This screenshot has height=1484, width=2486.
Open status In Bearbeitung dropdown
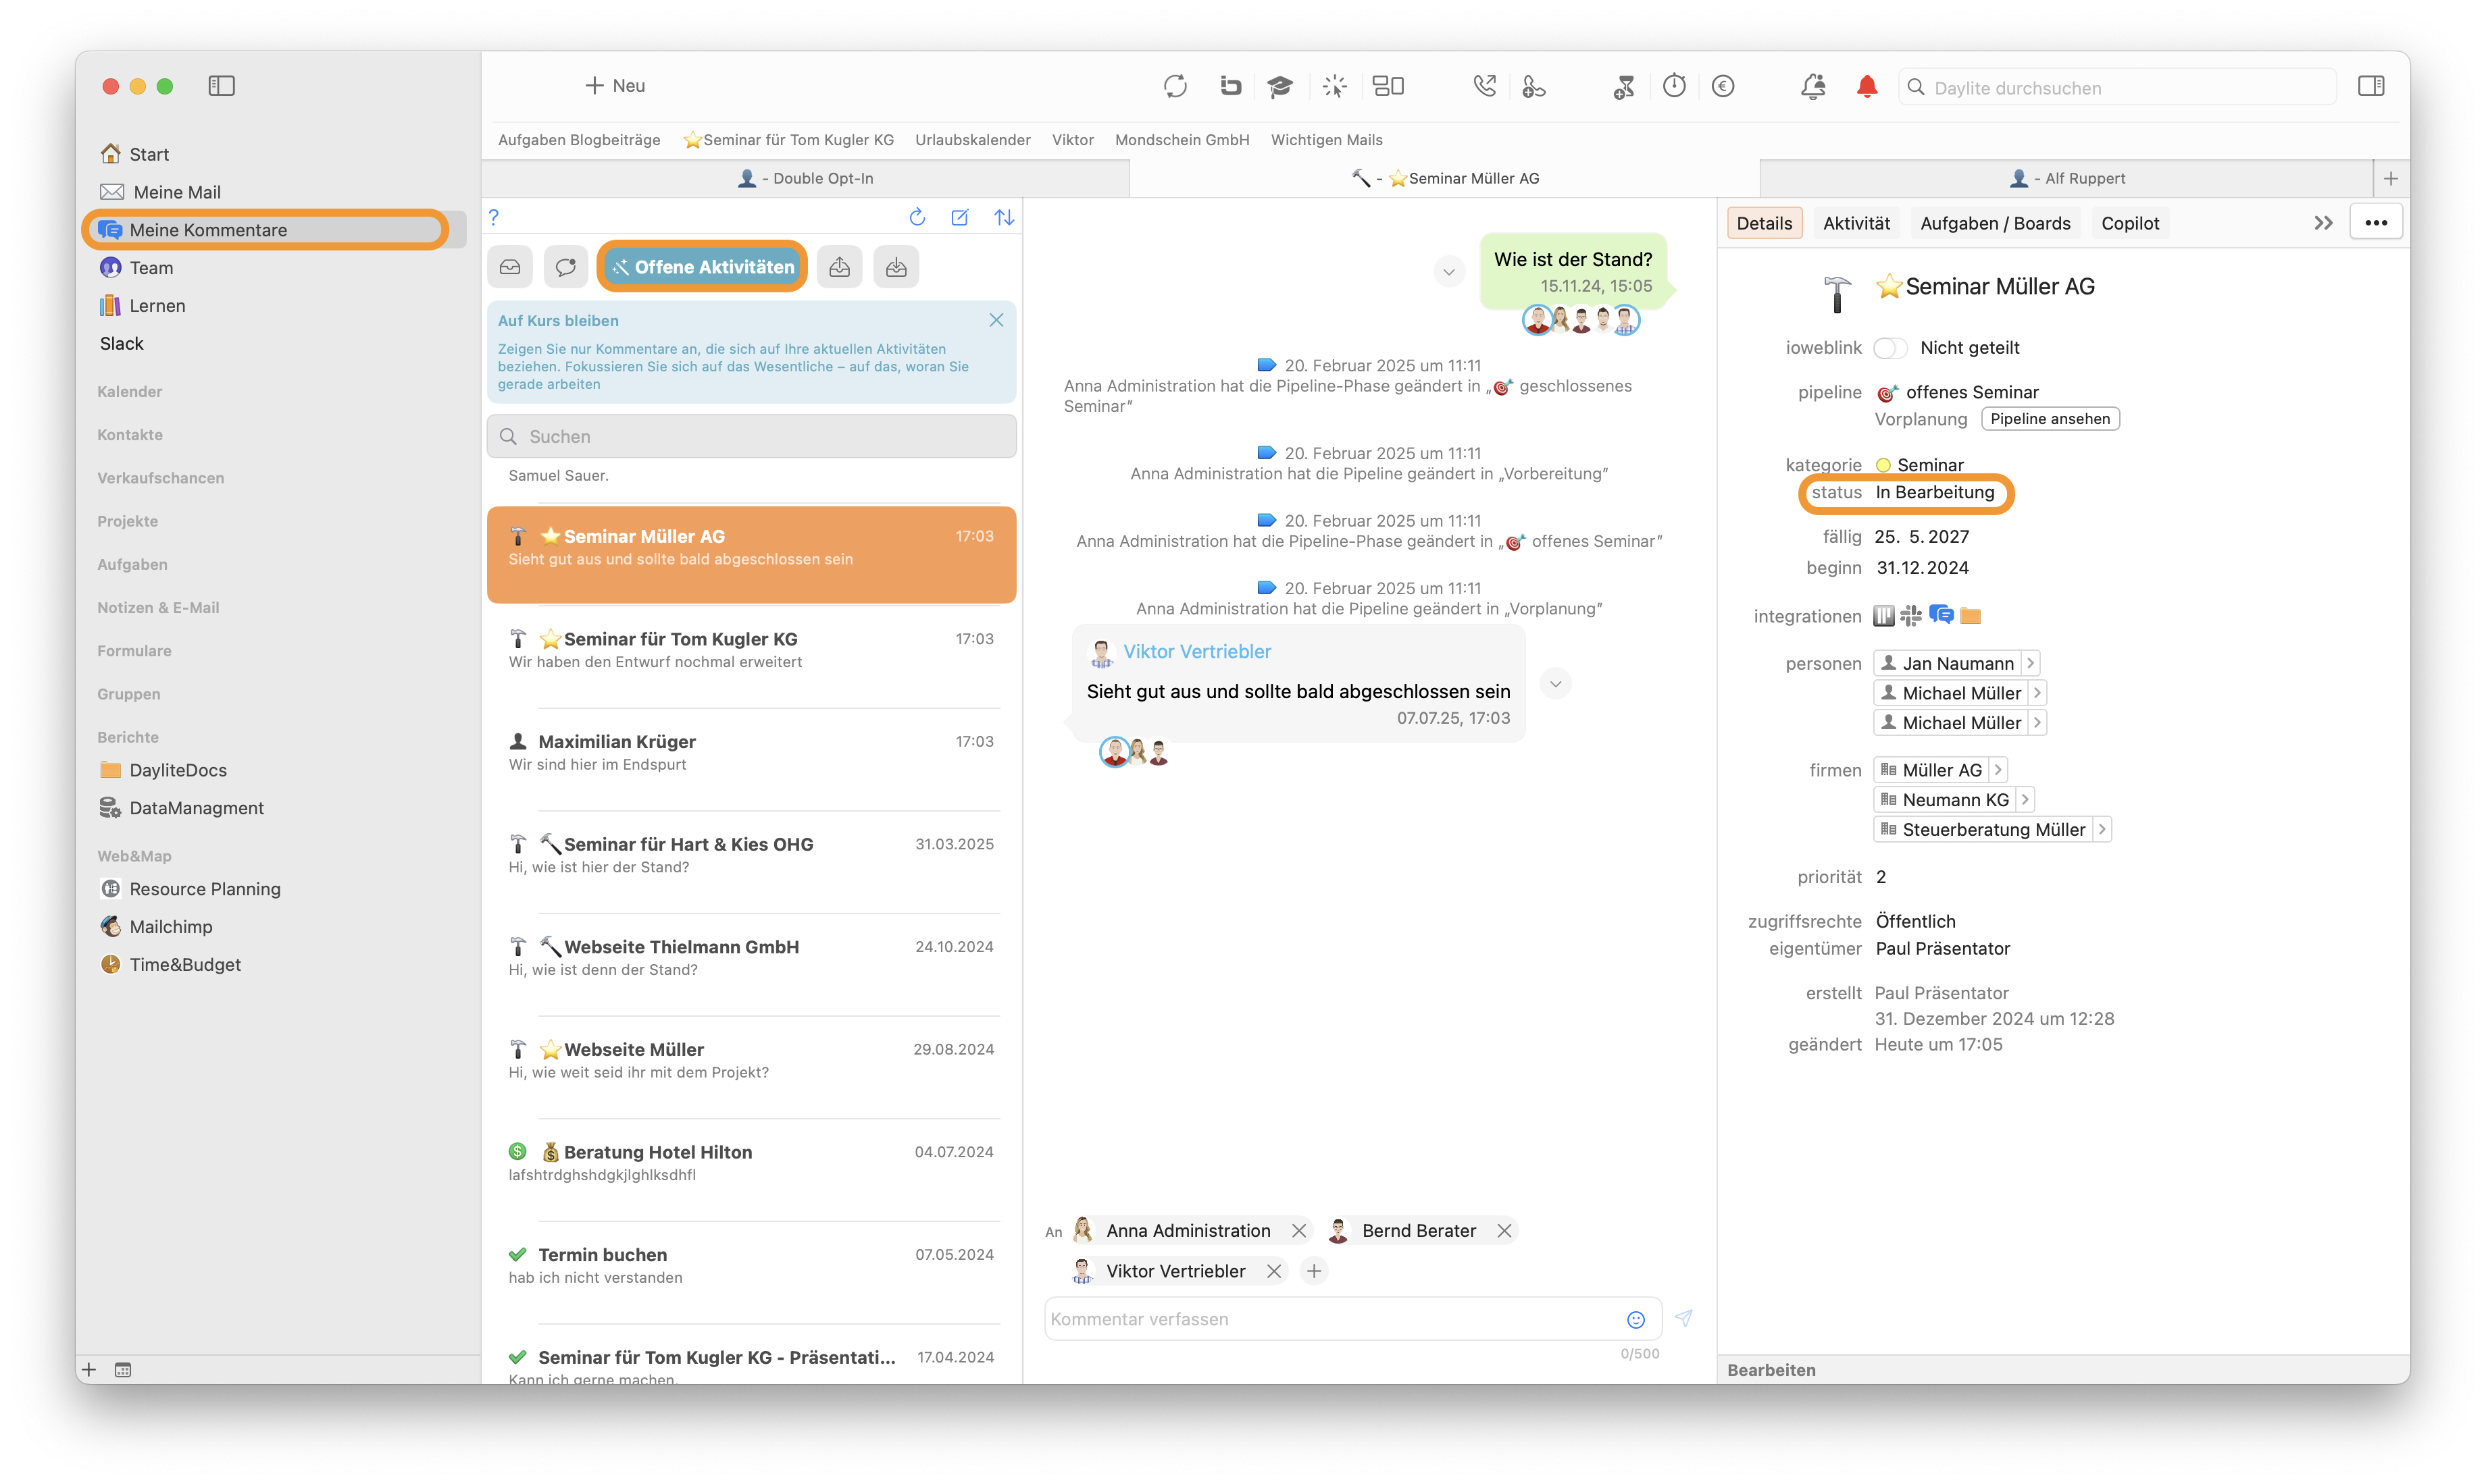[x=1934, y=492]
